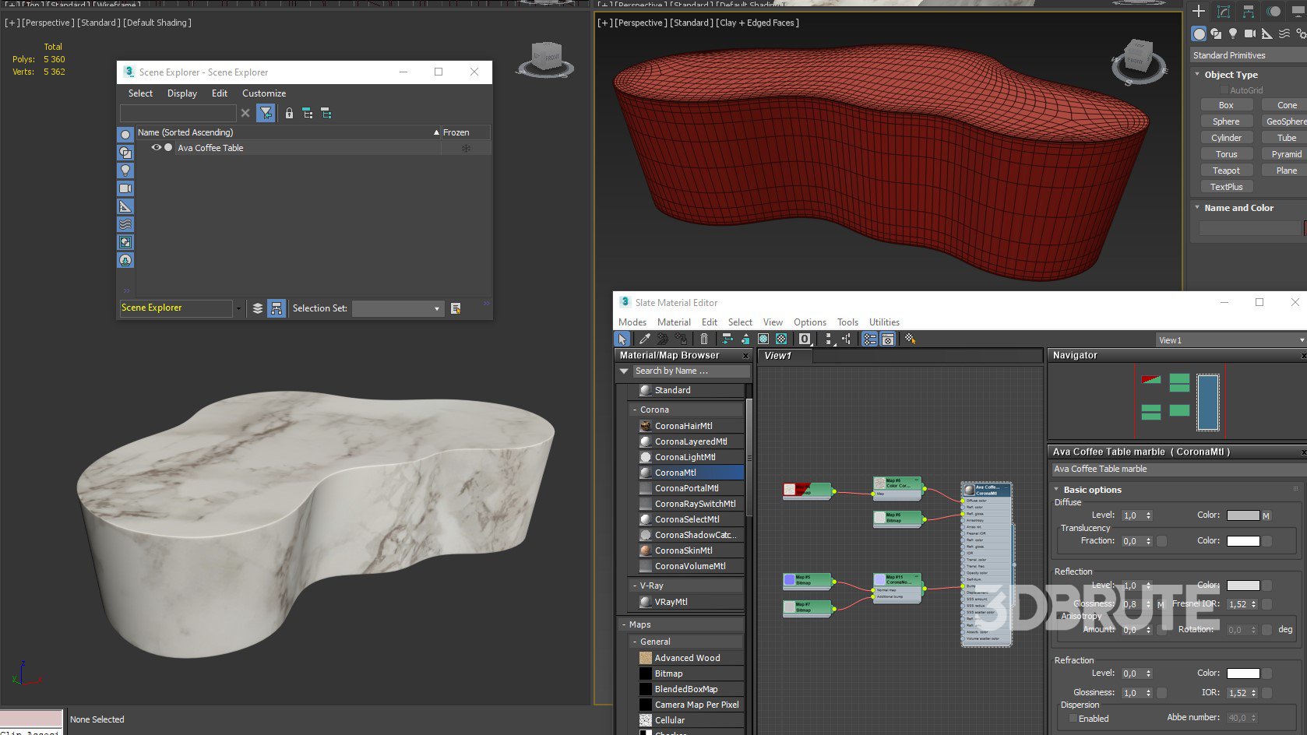Image resolution: width=1307 pixels, height=735 pixels.
Task: Open the Modify panel tab icon
Action: [x=1224, y=11]
